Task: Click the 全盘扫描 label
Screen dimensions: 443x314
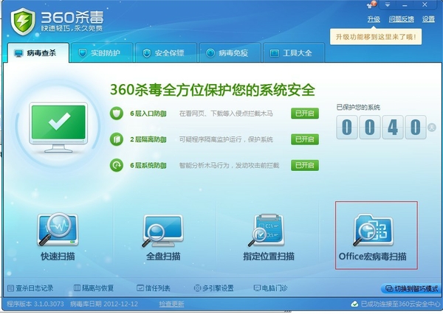Action: point(163,257)
